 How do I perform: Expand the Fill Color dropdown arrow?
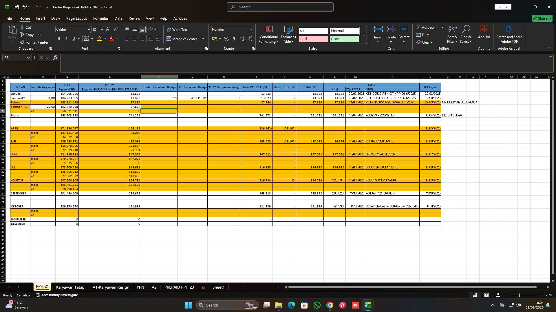105,39
